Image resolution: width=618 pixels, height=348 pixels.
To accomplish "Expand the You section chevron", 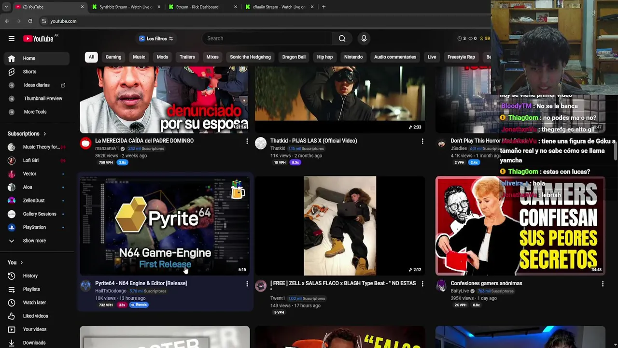I will pos(21,262).
